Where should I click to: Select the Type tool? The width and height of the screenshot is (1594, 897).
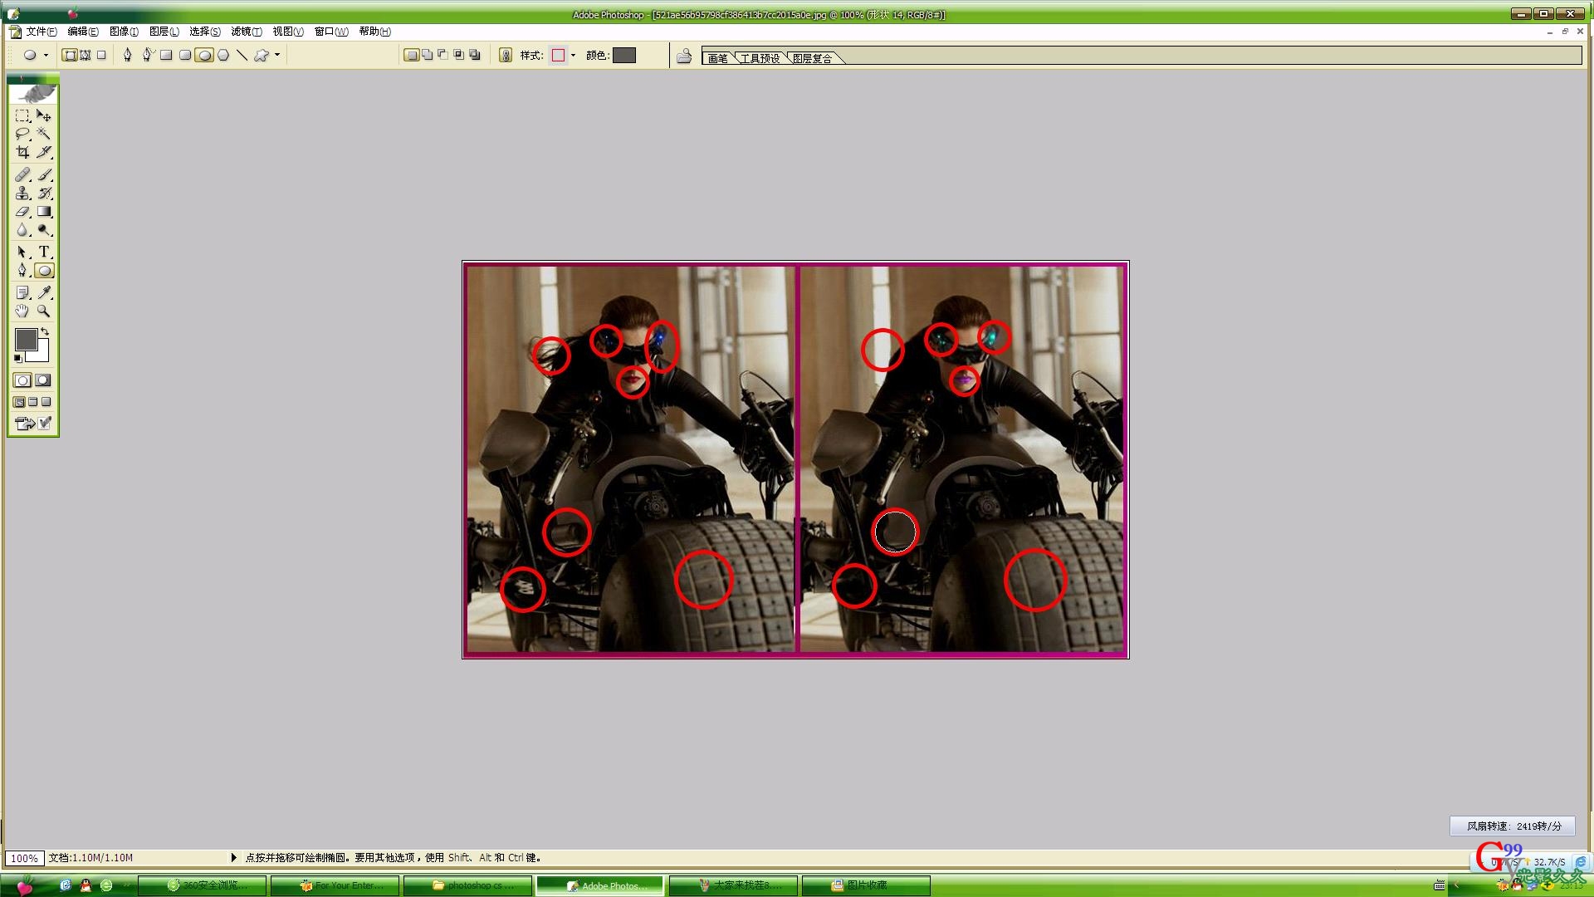point(44,252)
